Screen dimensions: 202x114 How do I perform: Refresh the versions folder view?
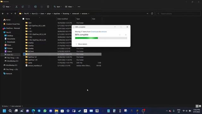(x=152, y=14)
